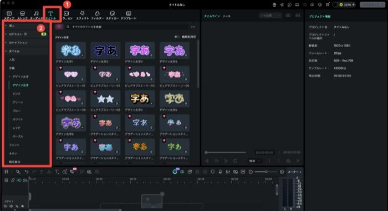Open the ストック (Stock) tab
Screen dimensions: 388x211
[x=22, y=15]
